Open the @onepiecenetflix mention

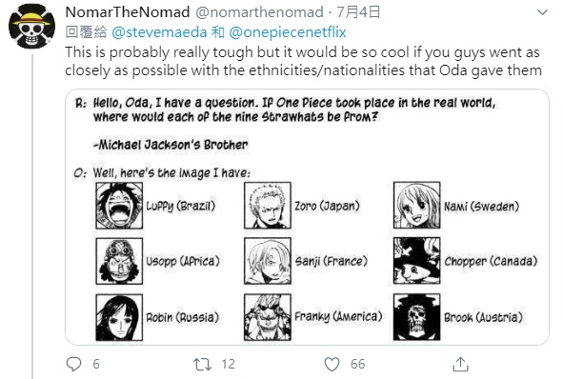[288, 32]
